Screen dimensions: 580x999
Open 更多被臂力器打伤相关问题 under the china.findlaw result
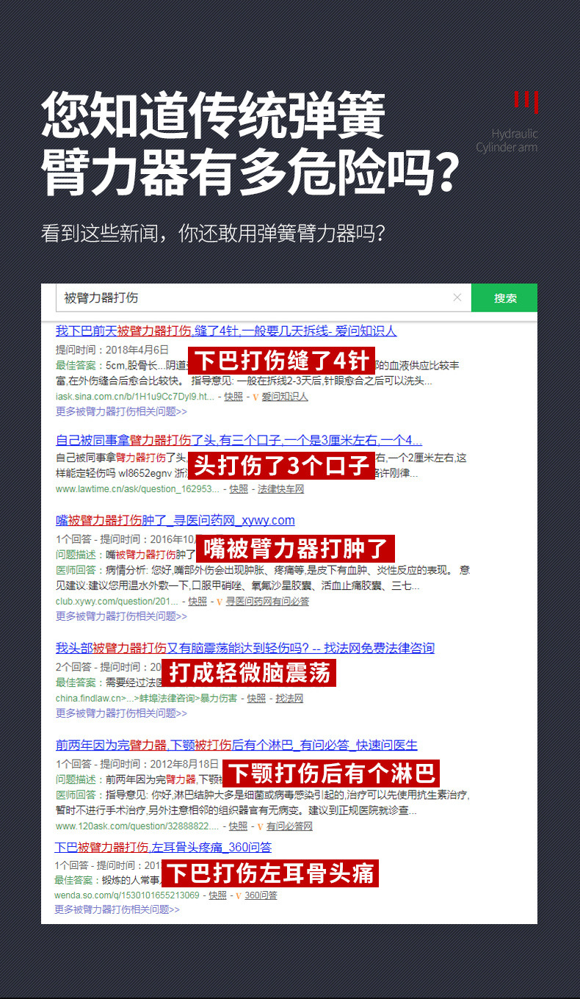121,713
